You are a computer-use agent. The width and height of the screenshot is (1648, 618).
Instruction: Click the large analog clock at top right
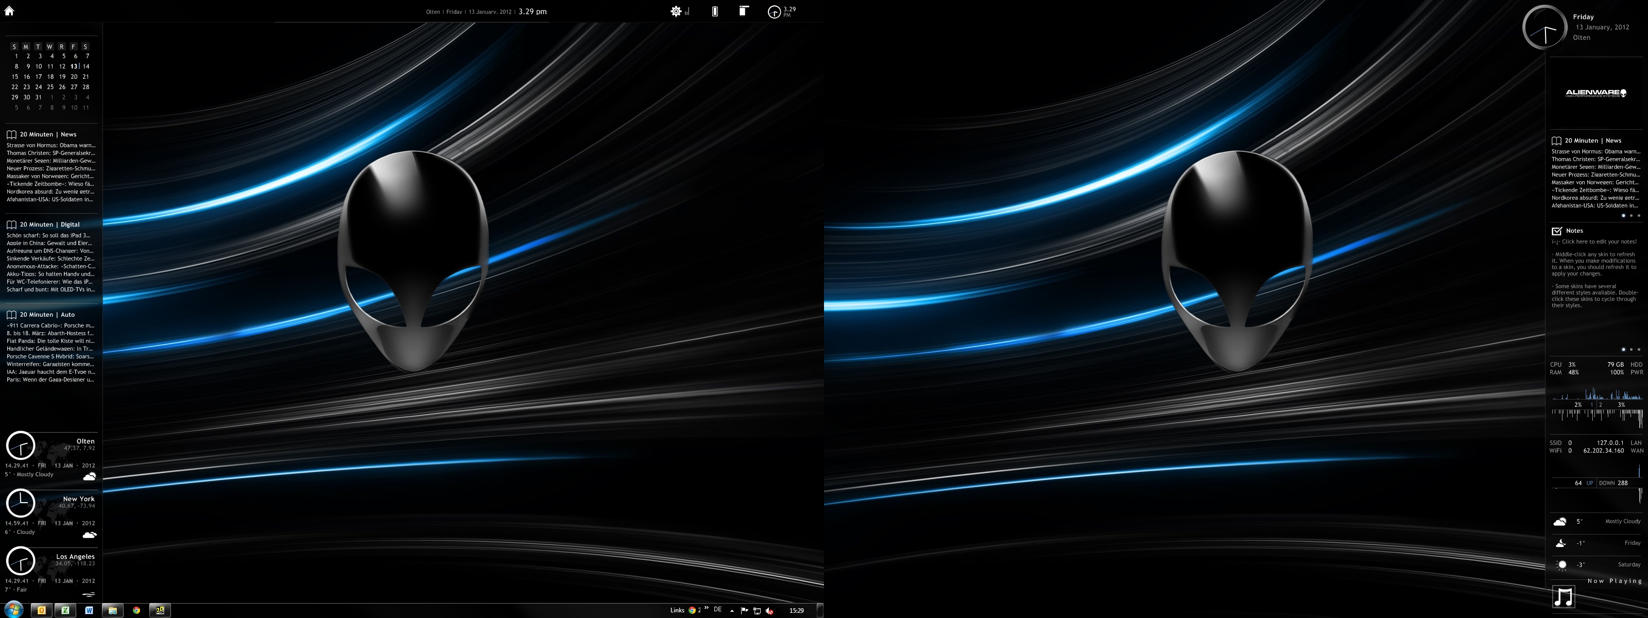(x=1544, y=27)
